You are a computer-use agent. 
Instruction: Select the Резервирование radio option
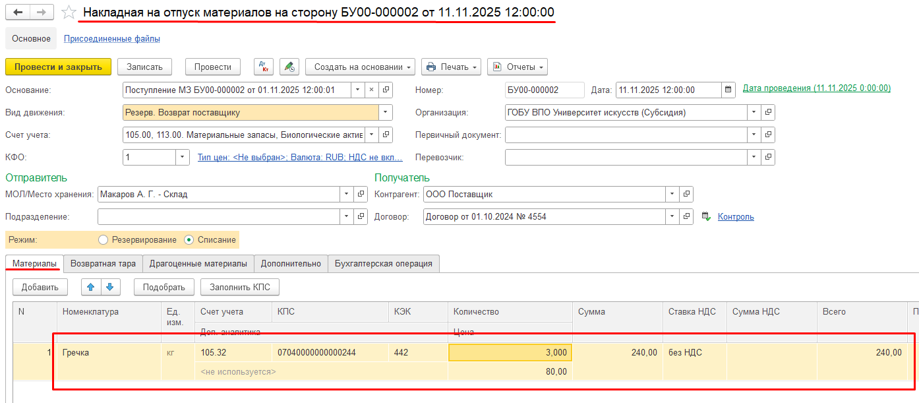pos(103,239)
